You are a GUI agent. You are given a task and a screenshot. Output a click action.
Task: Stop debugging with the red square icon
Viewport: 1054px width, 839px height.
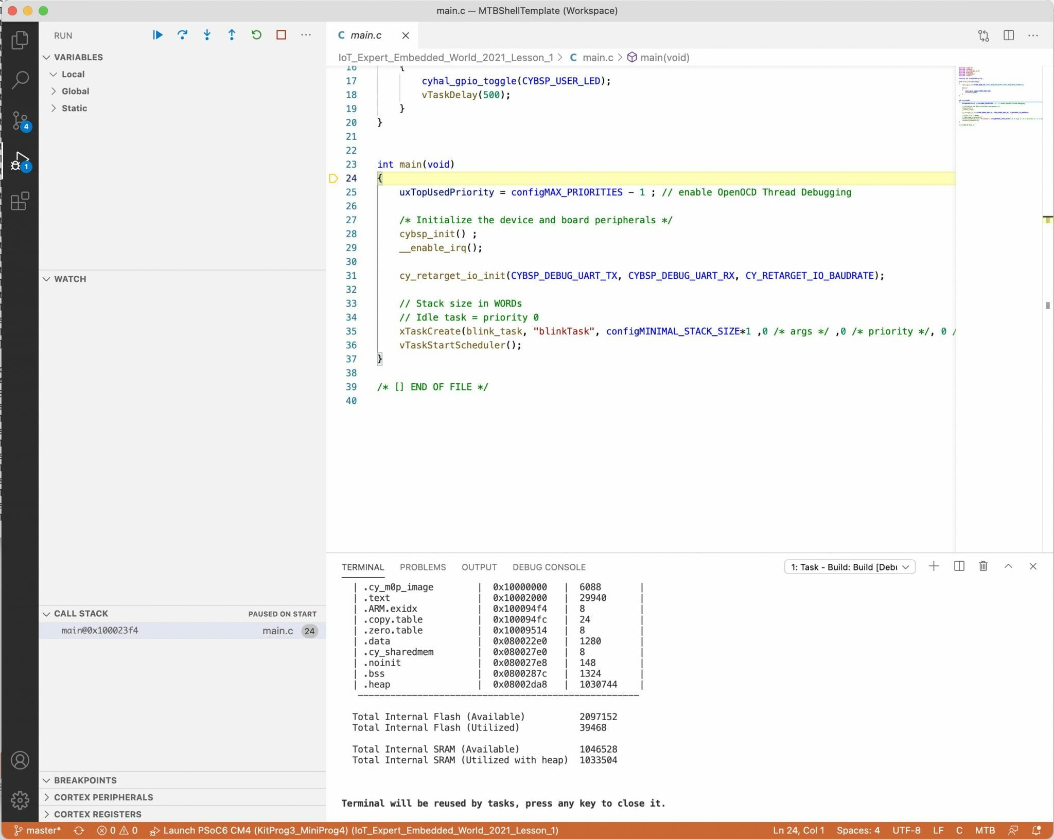click(281, 35)
